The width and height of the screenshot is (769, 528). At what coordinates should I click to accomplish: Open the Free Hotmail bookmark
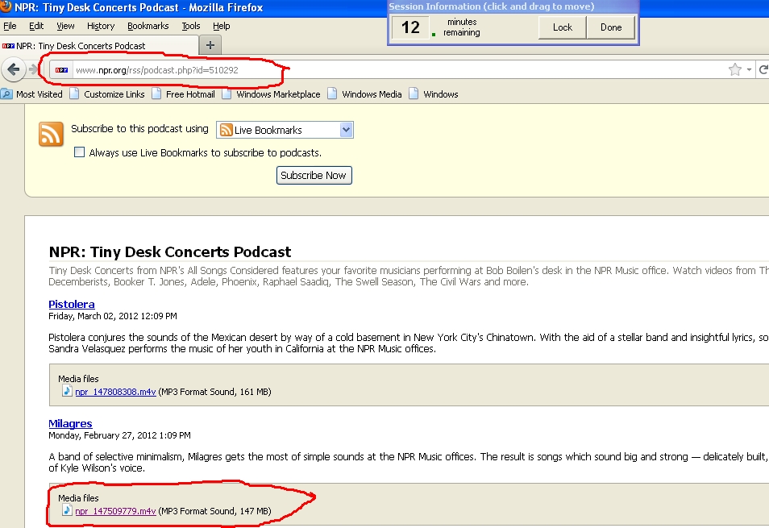[184, 94]
